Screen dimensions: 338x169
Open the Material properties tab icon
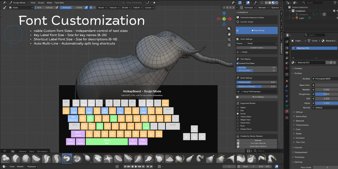click(287, 111)
